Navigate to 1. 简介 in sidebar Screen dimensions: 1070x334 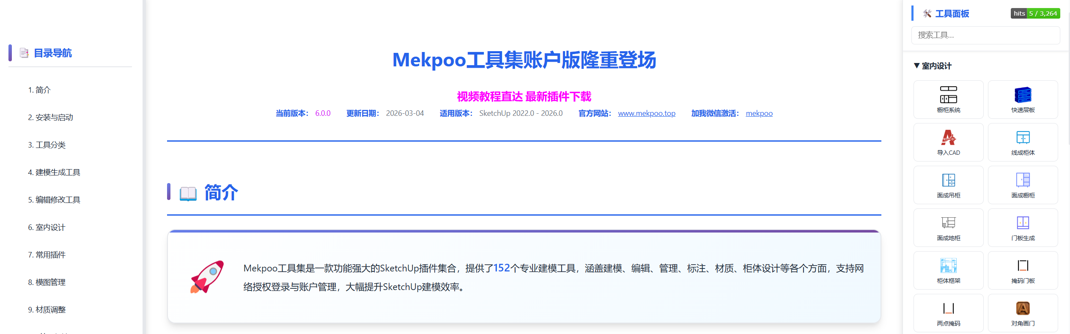pyautogui.click(x=39, y=90)
